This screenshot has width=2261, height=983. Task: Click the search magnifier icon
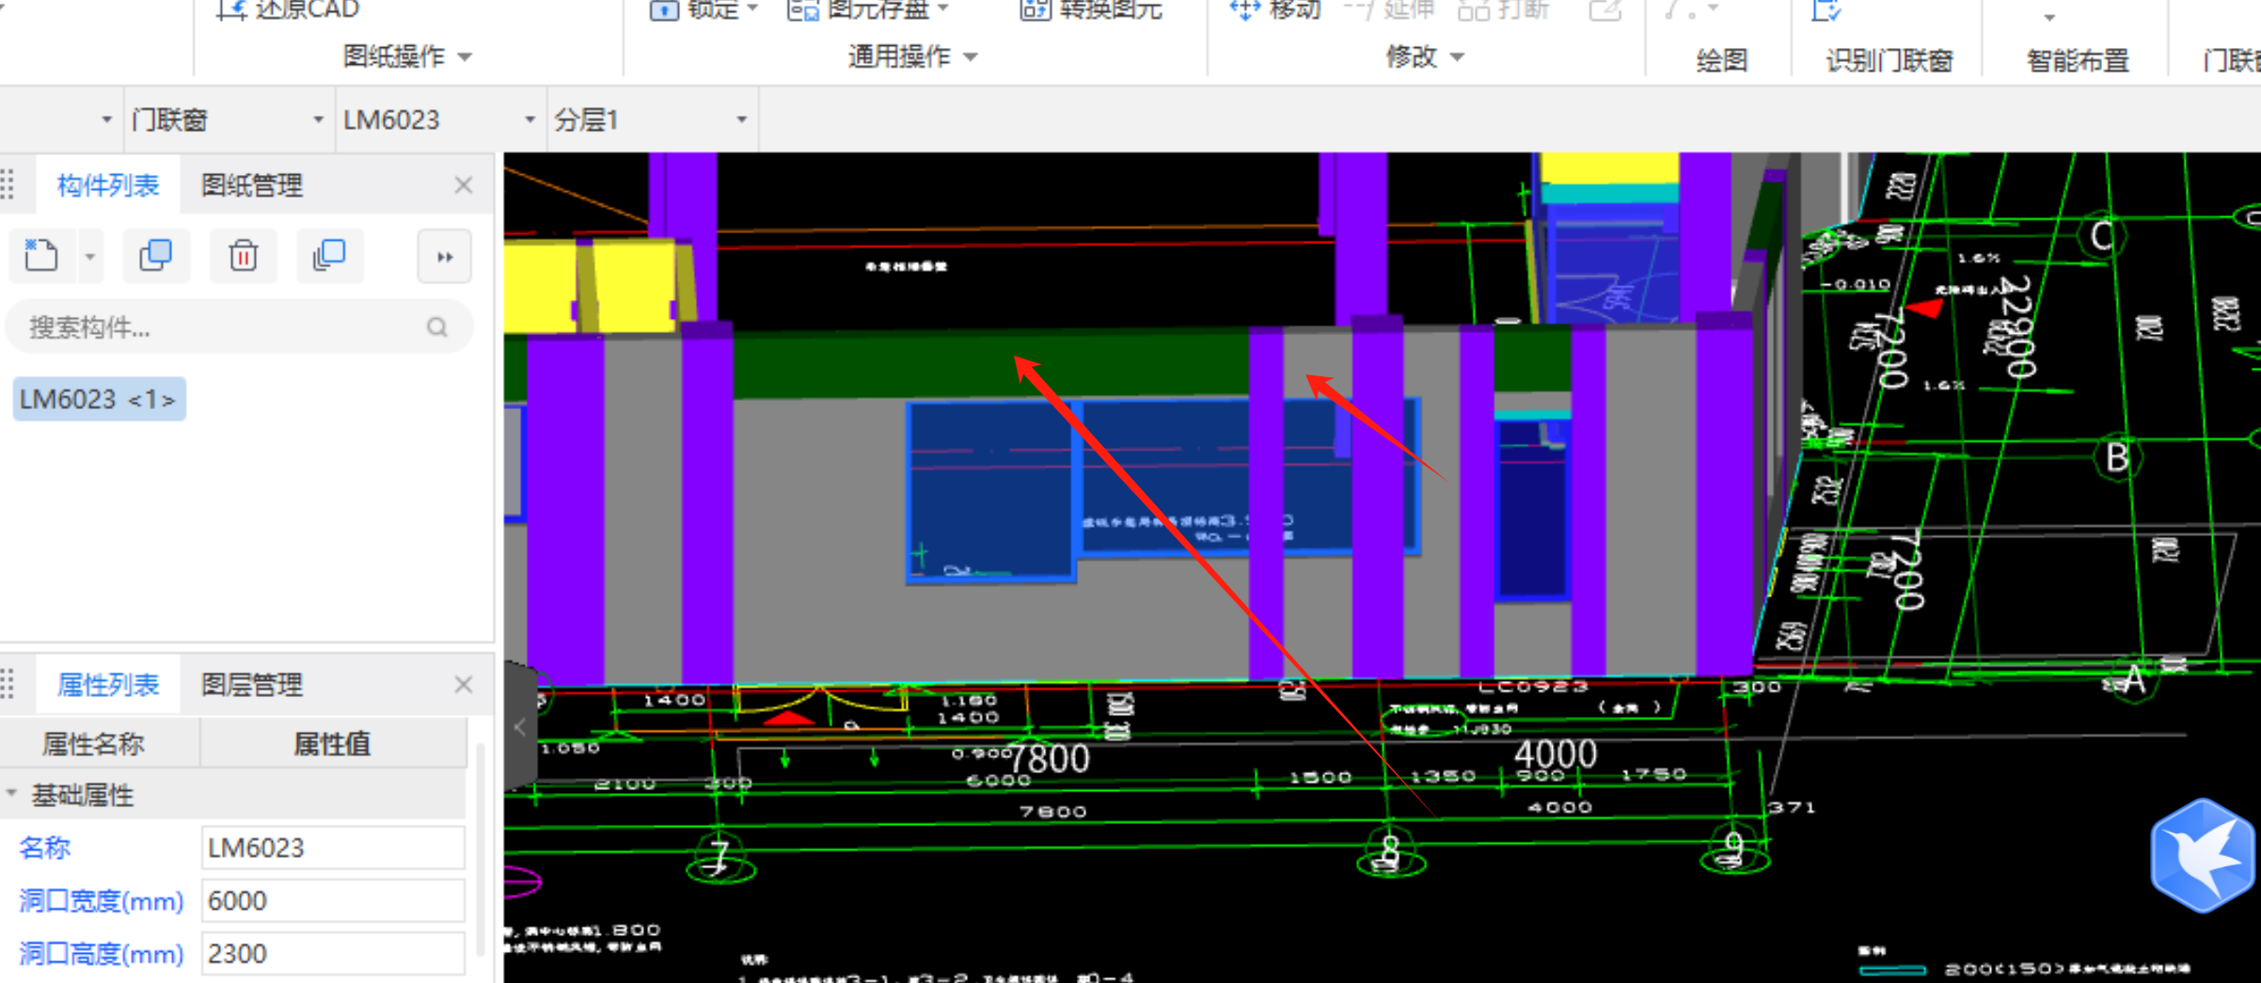pos(436,327)
